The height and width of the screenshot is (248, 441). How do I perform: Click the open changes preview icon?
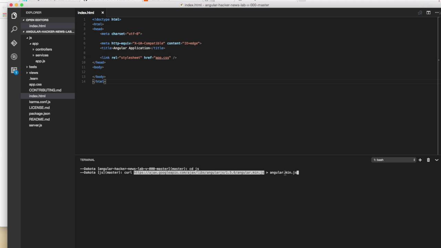[420, 13]
